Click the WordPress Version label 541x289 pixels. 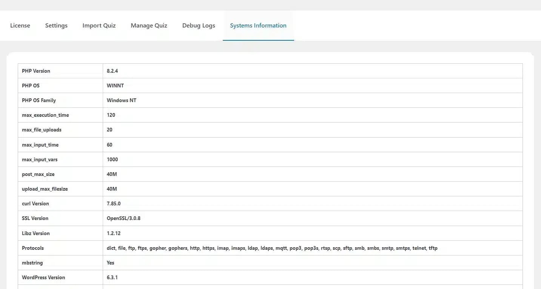point(43,277)
